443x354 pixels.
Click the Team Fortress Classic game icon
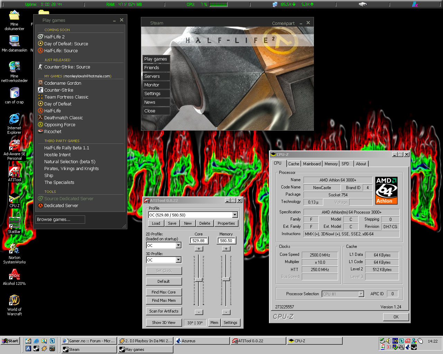tap(40, 97)
